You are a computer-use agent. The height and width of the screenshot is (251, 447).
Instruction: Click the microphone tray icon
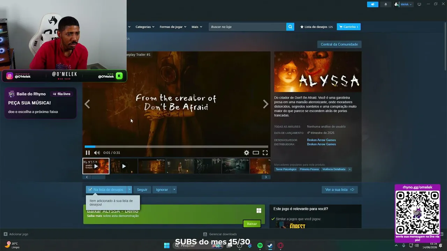click(x=404, y=245)
